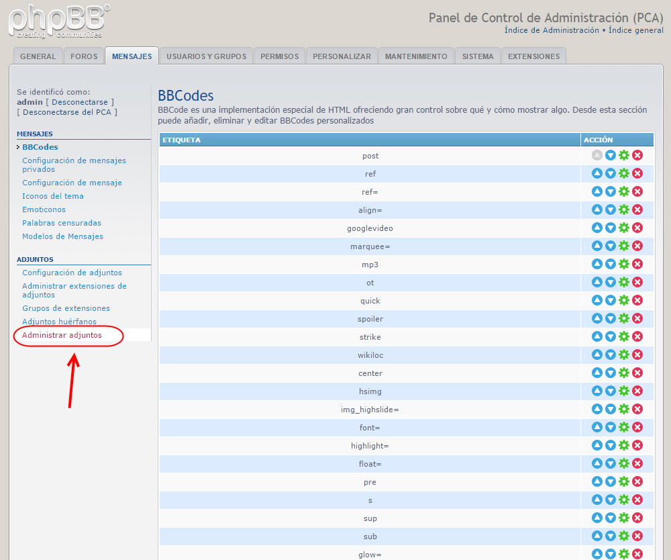The width and height of the screenshot is (671, 560).
Task: Open Administrar adjuntos in the sidebar
Action: [x=62, y=335]
